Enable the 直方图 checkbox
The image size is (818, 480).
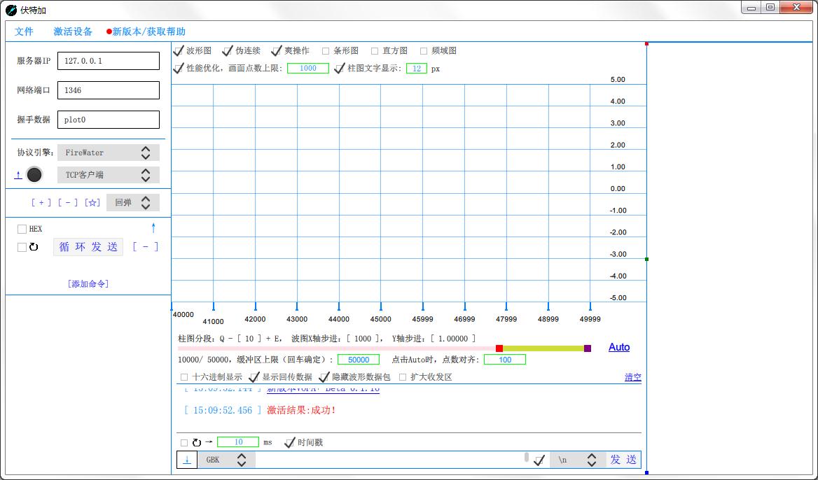tap(375, 51)
